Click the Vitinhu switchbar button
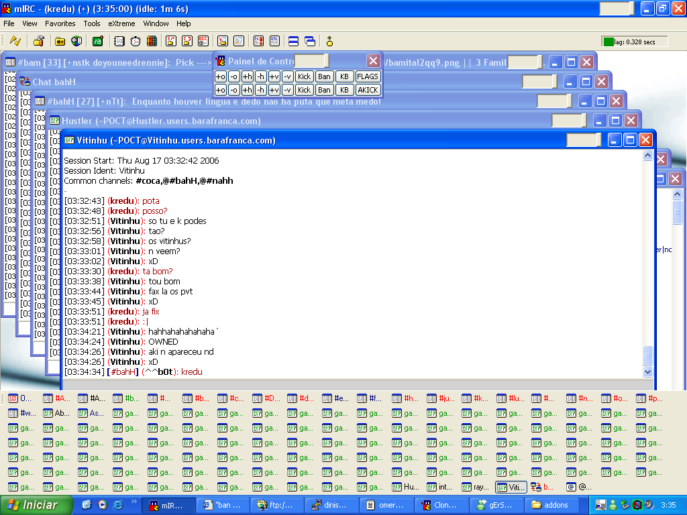This screenshot has width=687, height=515. pyautogui.click(x=511, y=488)
